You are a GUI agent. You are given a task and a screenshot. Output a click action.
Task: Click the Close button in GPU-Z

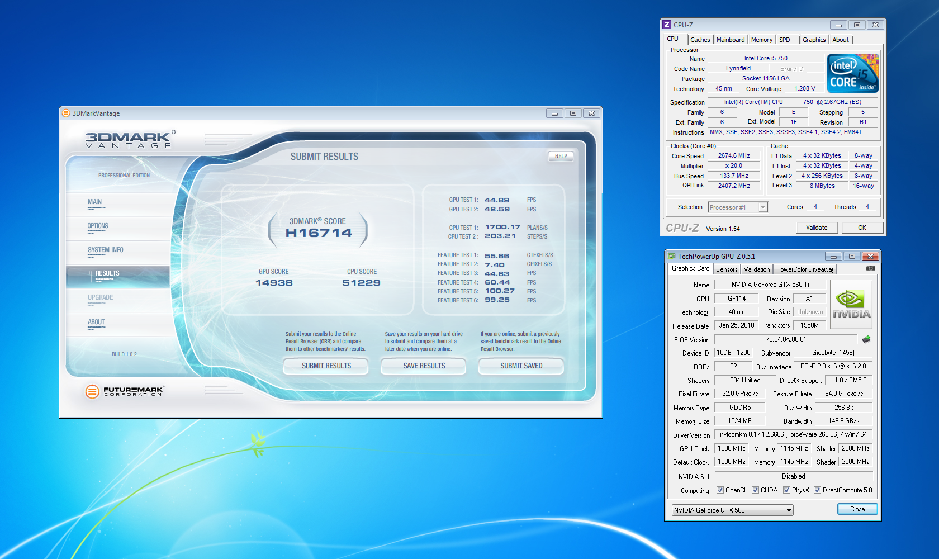pos(857,509)
